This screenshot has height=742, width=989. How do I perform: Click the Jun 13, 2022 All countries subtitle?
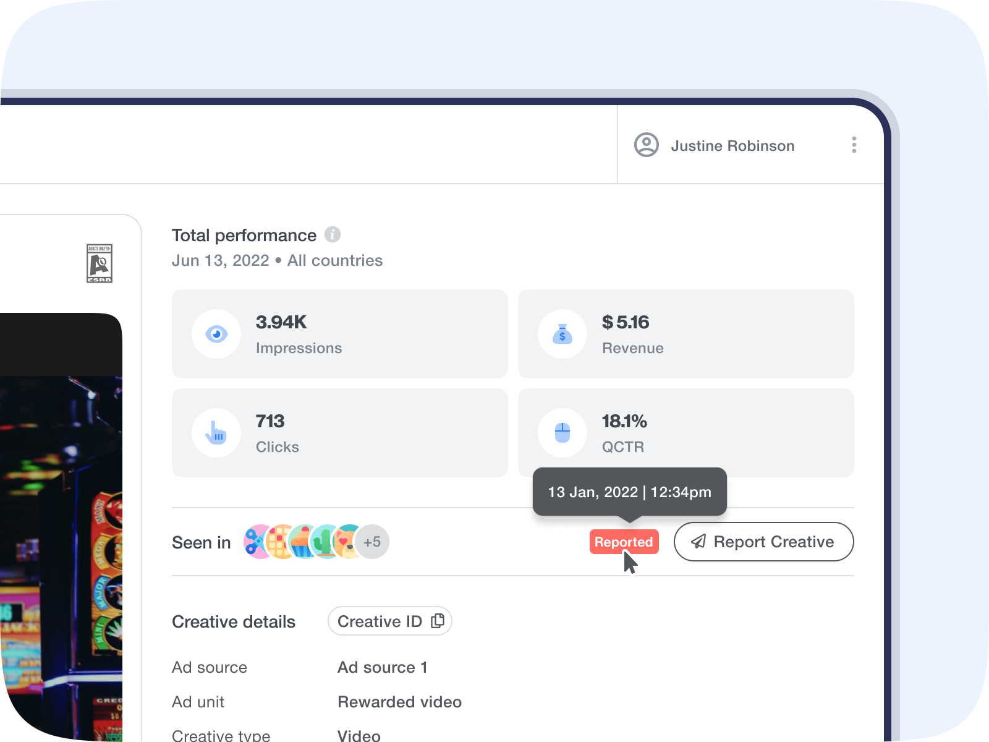tap(277, 260)
